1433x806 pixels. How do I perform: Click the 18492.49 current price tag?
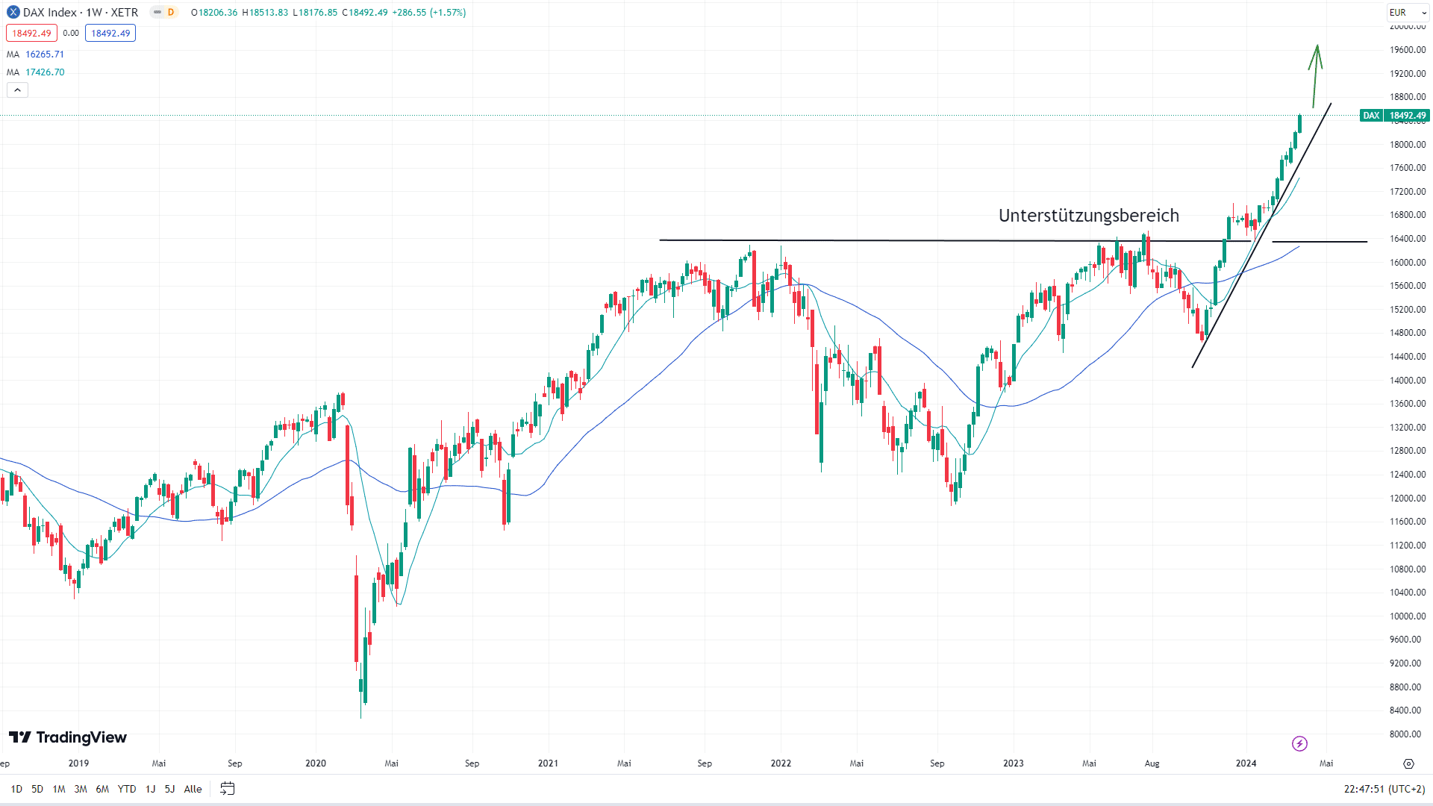click(x=1407, y=116)
